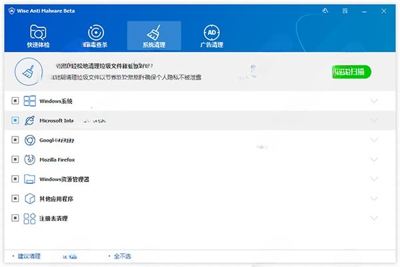Image resolution: width=400 pixels, height=267 pixels.
Task: Expand the 注册表清理 row chevron
Action: coord(374,218)
